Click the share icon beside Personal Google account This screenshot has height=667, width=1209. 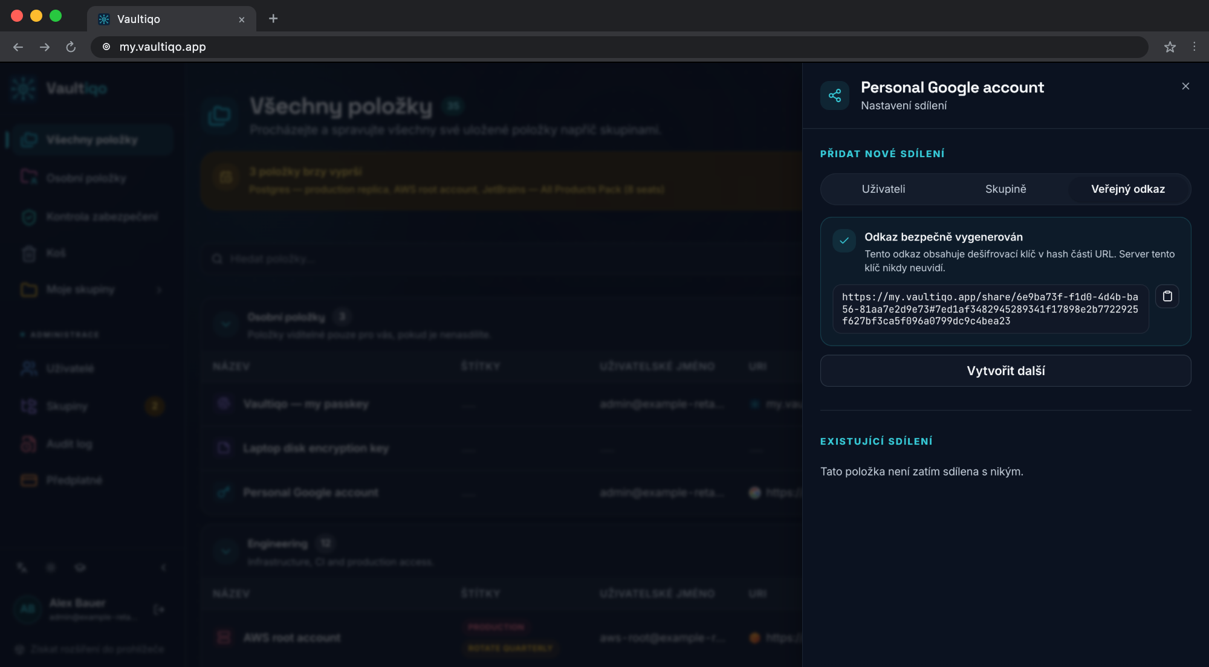tap(835, 95)
